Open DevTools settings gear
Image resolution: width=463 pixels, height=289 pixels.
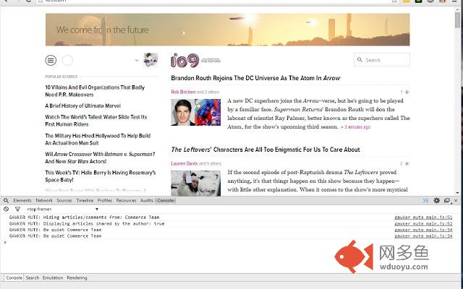[x=437, y=200]
